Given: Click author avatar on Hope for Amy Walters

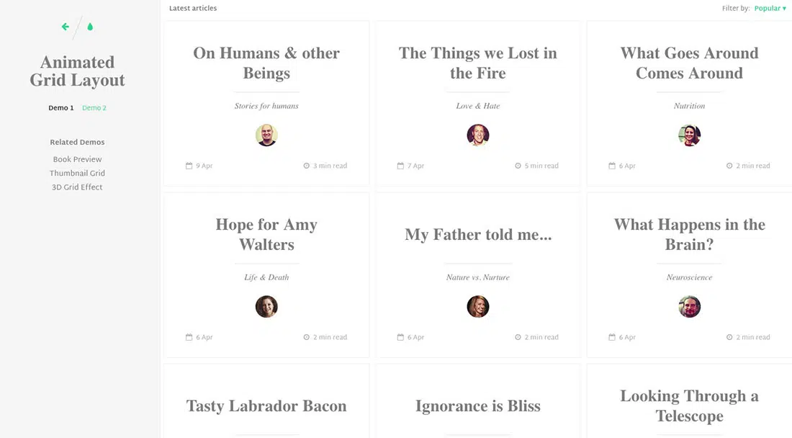Looking at the screenshot, I should [x=266, y=307].
